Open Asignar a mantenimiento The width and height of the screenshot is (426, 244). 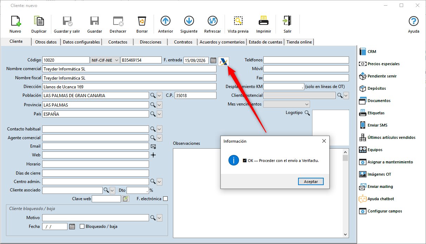(386, 162)
